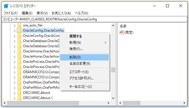
Task: Select 削除(D) to delete the key
Action: pos(84,57)
